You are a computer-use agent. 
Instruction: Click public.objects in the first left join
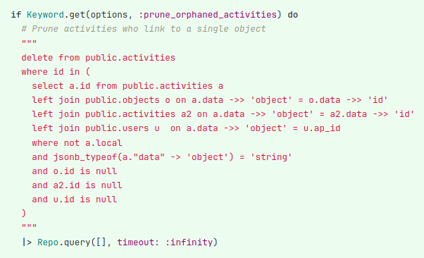[x=123, y=100]
